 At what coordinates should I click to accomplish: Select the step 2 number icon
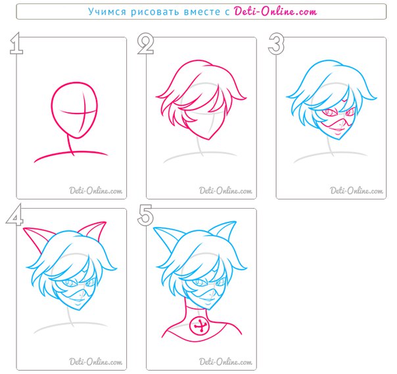click(x=145, y=43)
